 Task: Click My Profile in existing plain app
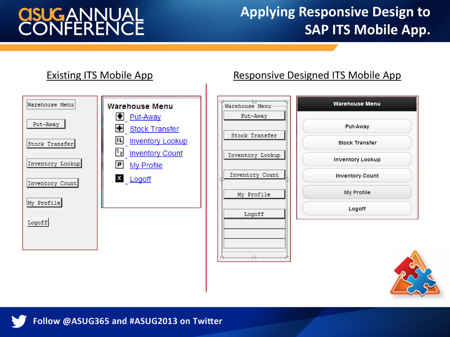point(44,203)
